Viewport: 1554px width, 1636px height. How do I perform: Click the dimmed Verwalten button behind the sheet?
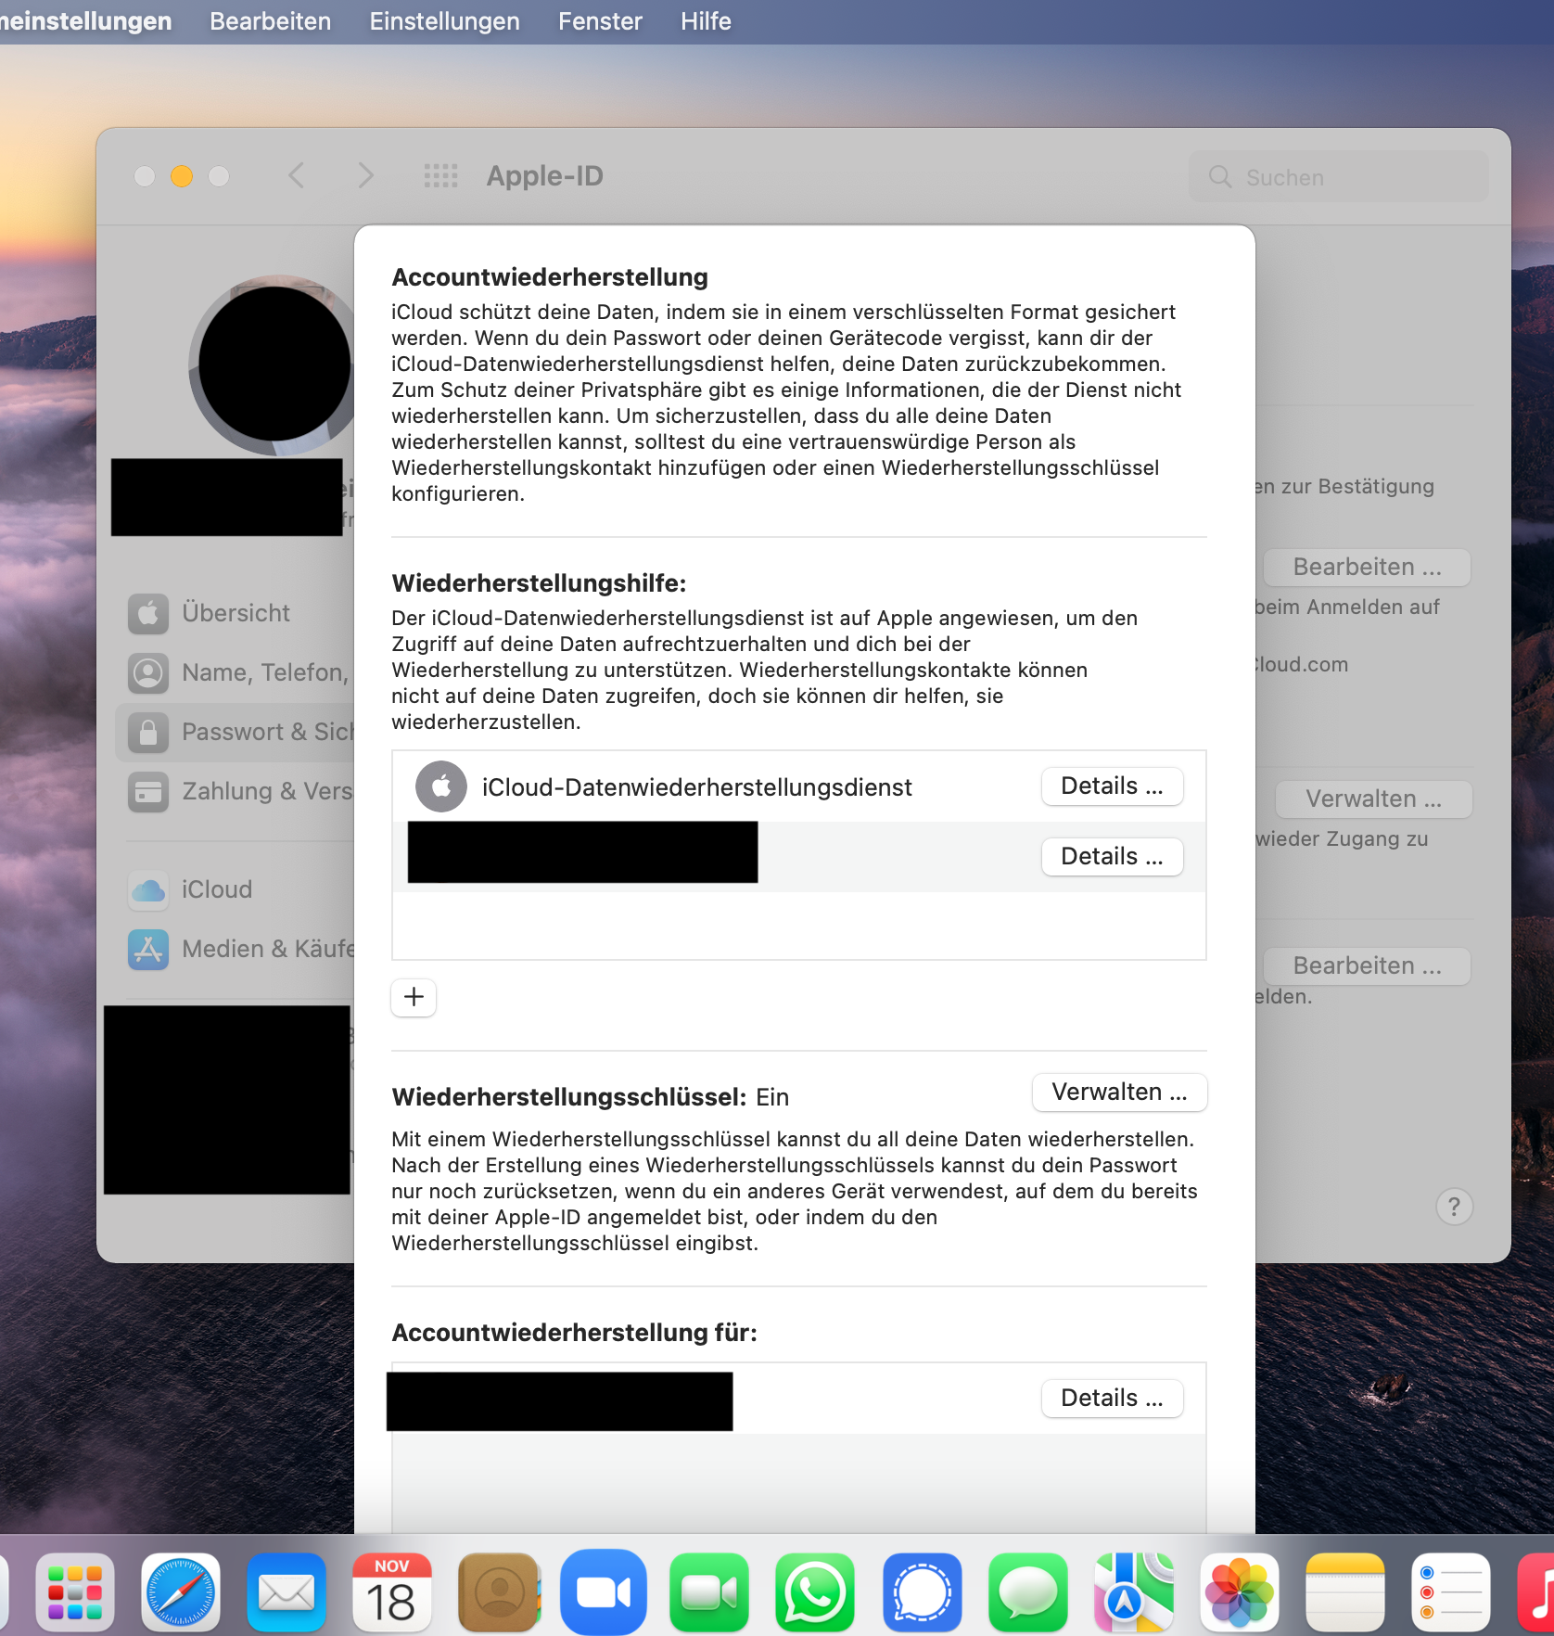pos(1373,799)
